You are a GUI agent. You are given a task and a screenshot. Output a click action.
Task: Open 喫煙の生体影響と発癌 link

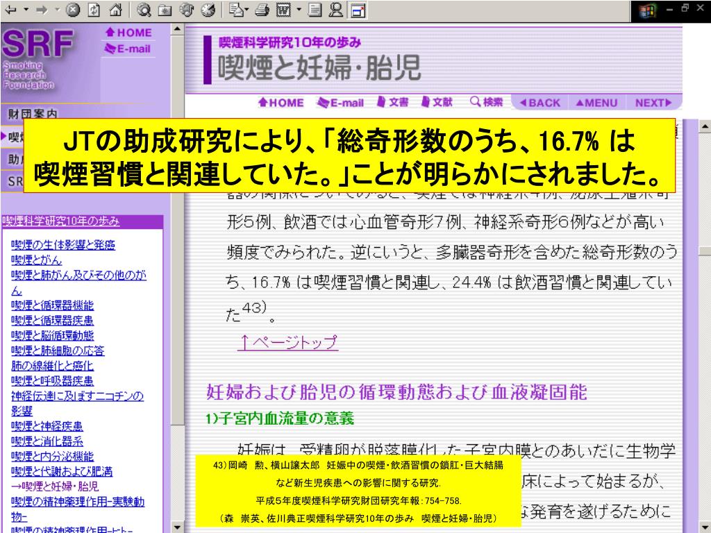[63, 245]
